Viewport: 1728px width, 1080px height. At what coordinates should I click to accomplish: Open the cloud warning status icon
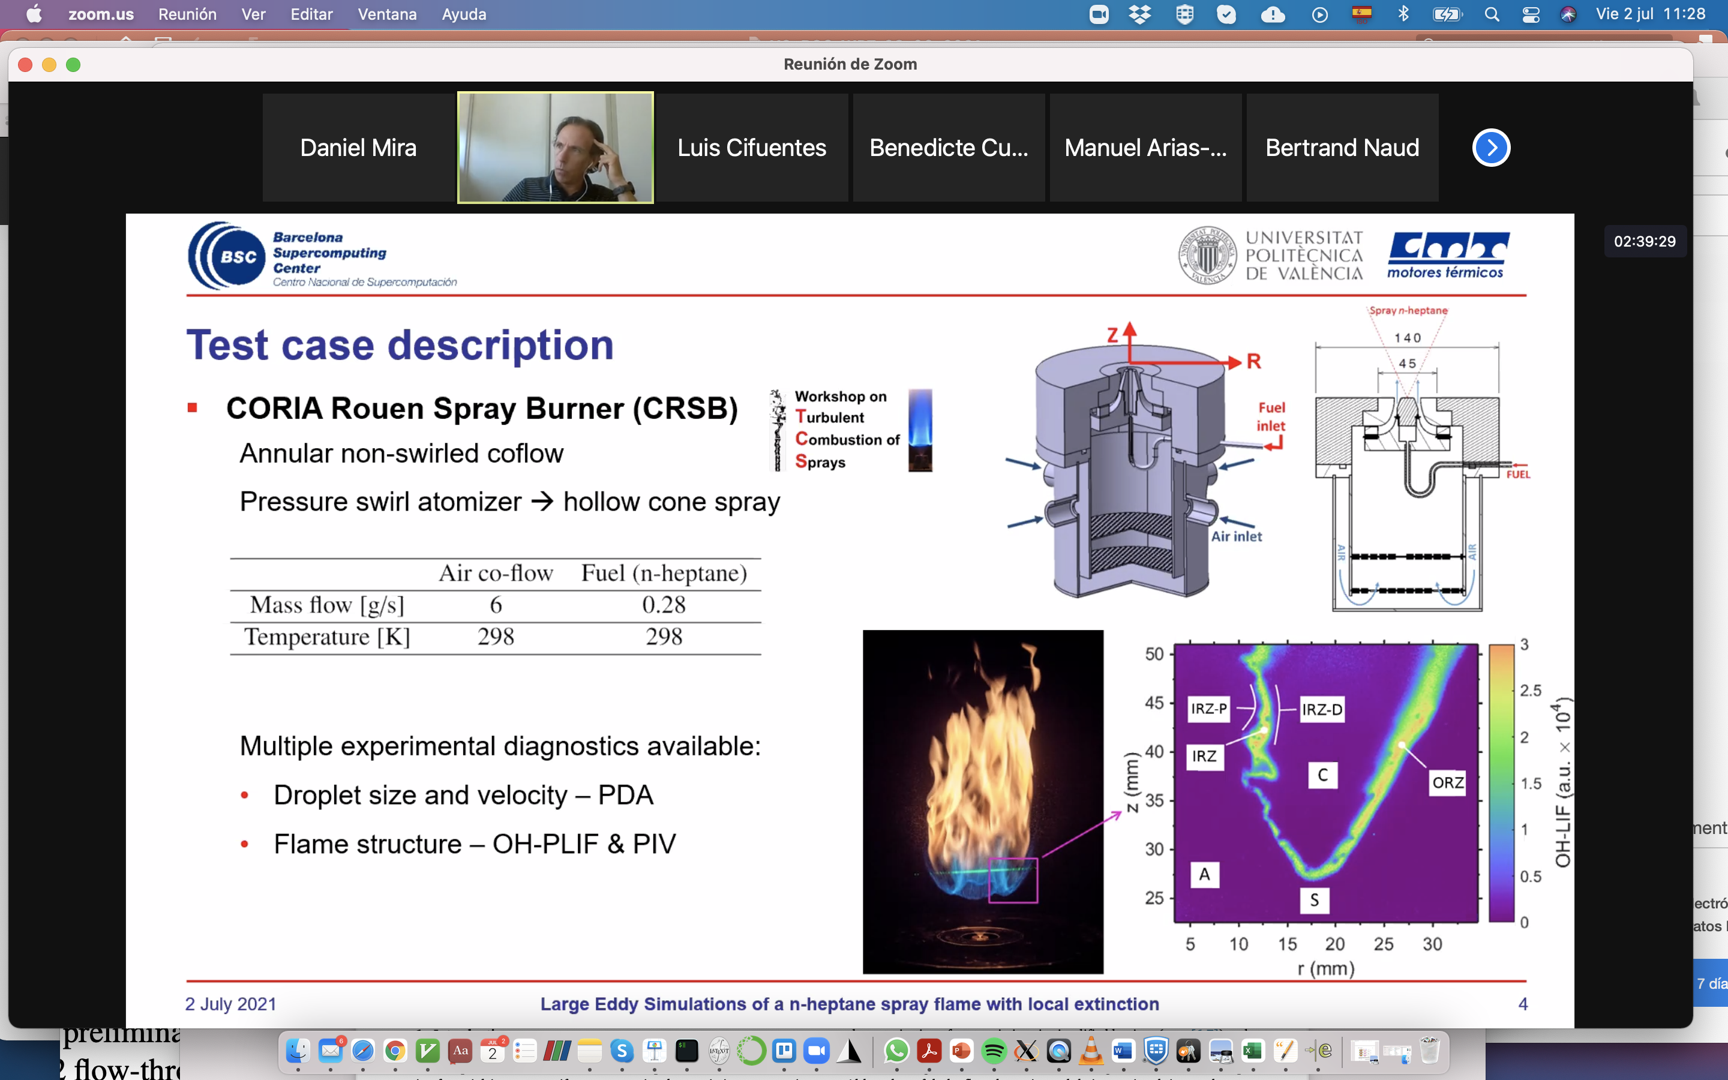click(x=1273, y=14)
